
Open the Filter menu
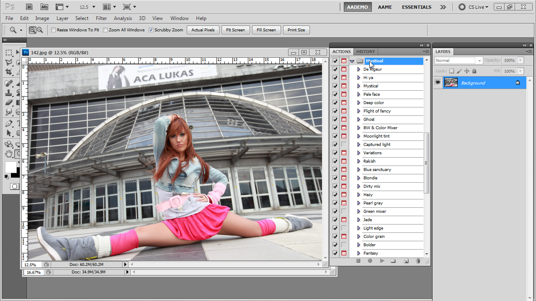(x=101, y=18)
